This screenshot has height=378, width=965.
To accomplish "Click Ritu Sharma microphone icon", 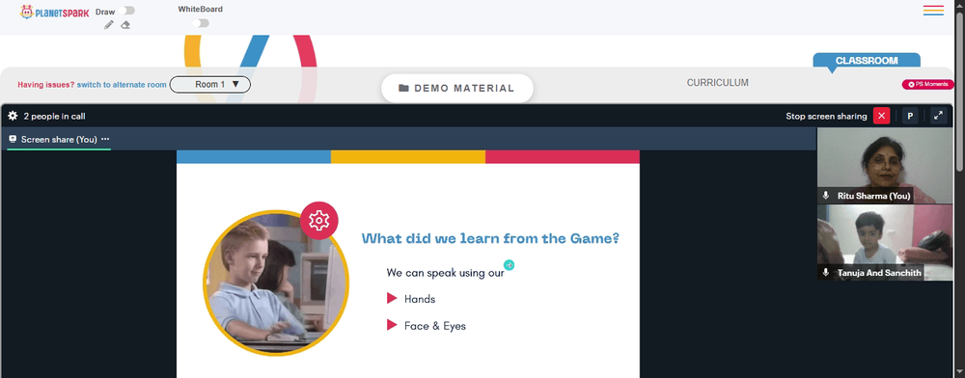I will [826, 196].
